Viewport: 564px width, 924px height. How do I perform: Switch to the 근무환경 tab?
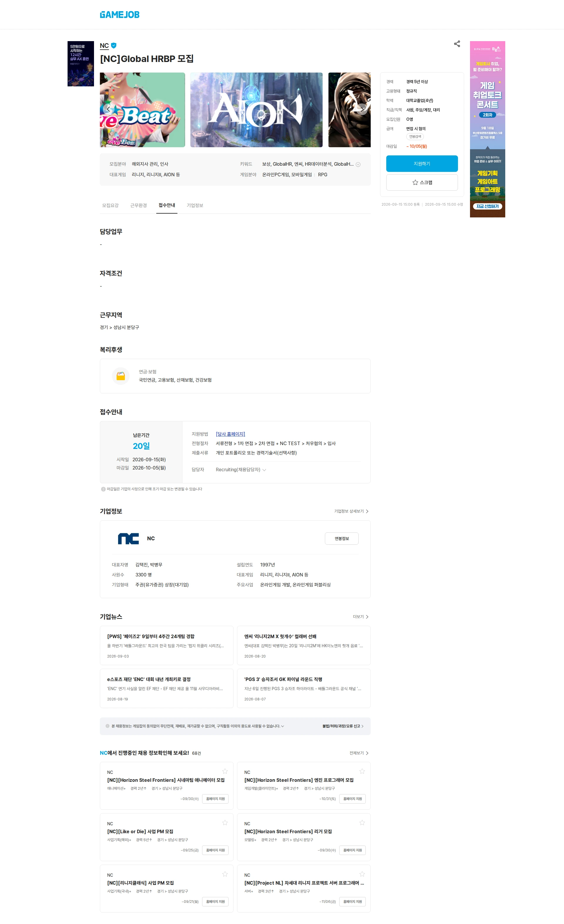(x=138, y=205)
